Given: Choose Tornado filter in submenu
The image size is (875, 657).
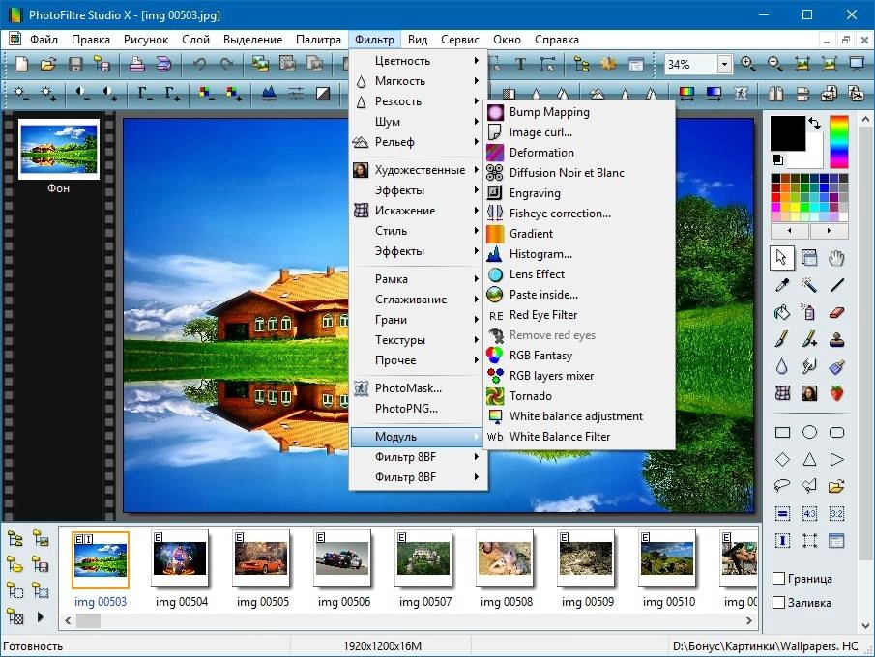Looking at the screenshot, I should point(580,396).
